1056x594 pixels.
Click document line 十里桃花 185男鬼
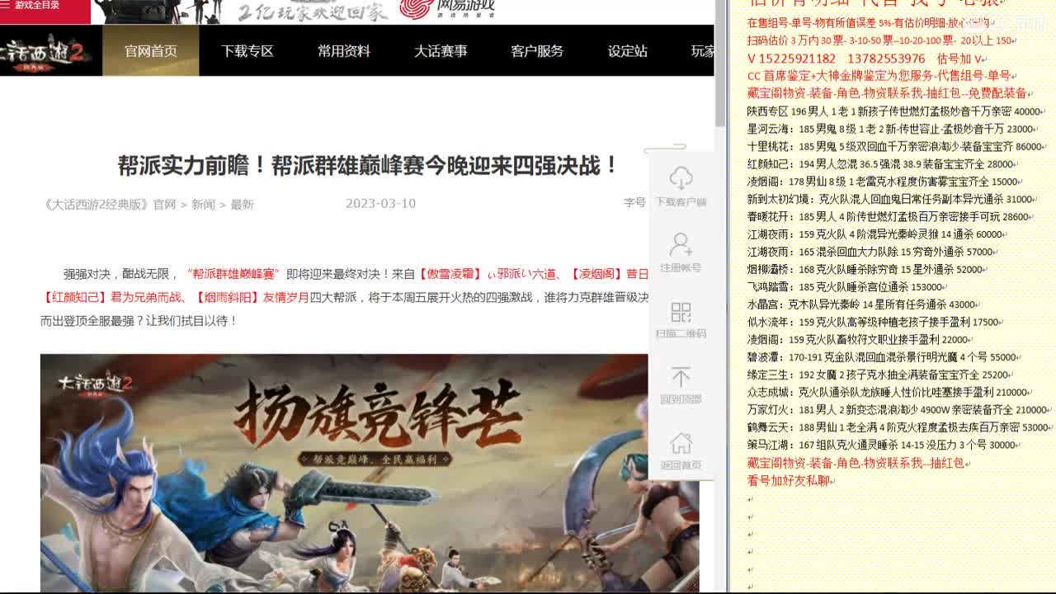pos(895,146)
